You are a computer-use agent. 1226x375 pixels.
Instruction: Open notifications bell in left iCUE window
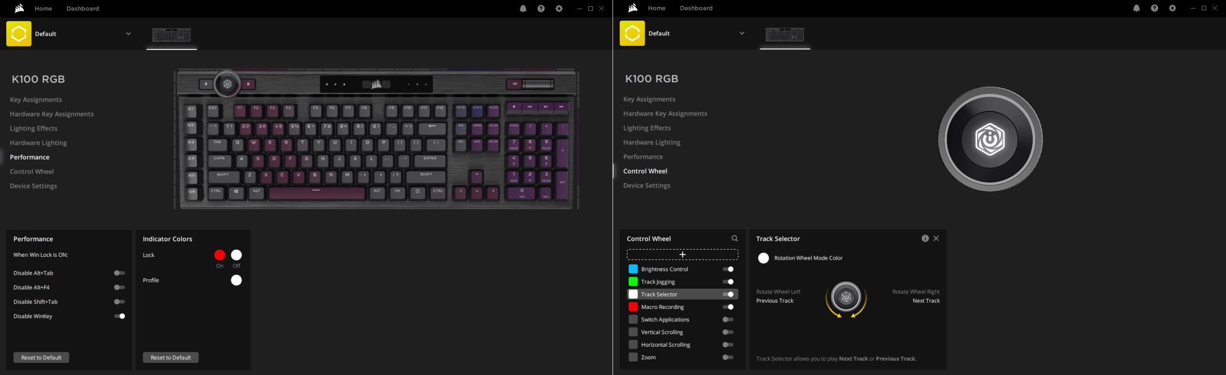pyautogui.click(x=523, y=9)
